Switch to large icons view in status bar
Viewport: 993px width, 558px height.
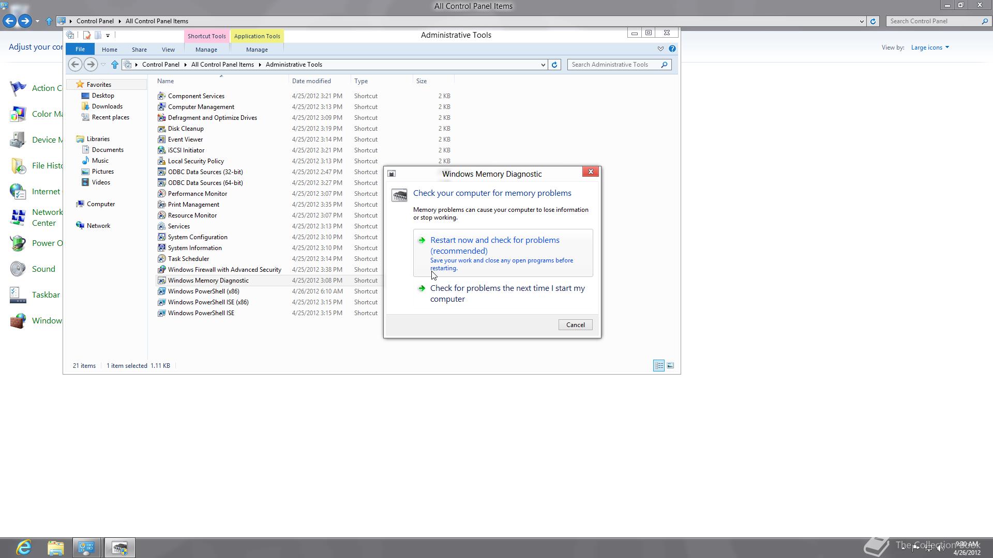point(670,365)
